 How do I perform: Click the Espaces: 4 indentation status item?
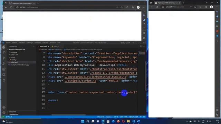coord(109,117)
